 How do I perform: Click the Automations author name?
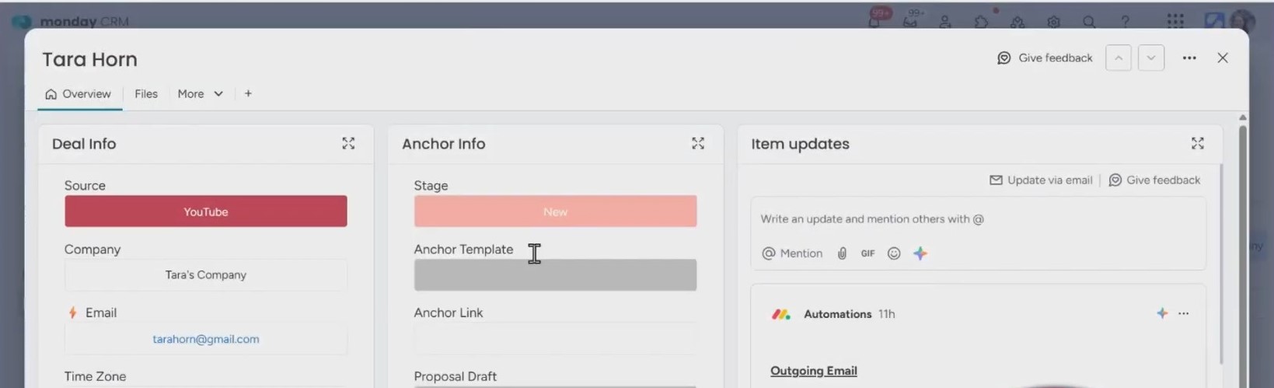pyautogui.click(x=837, y=314)
